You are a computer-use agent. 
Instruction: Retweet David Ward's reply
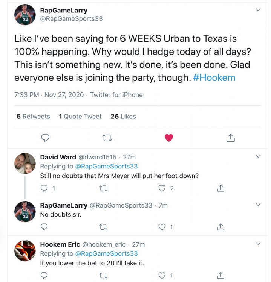tap(103, 188)
